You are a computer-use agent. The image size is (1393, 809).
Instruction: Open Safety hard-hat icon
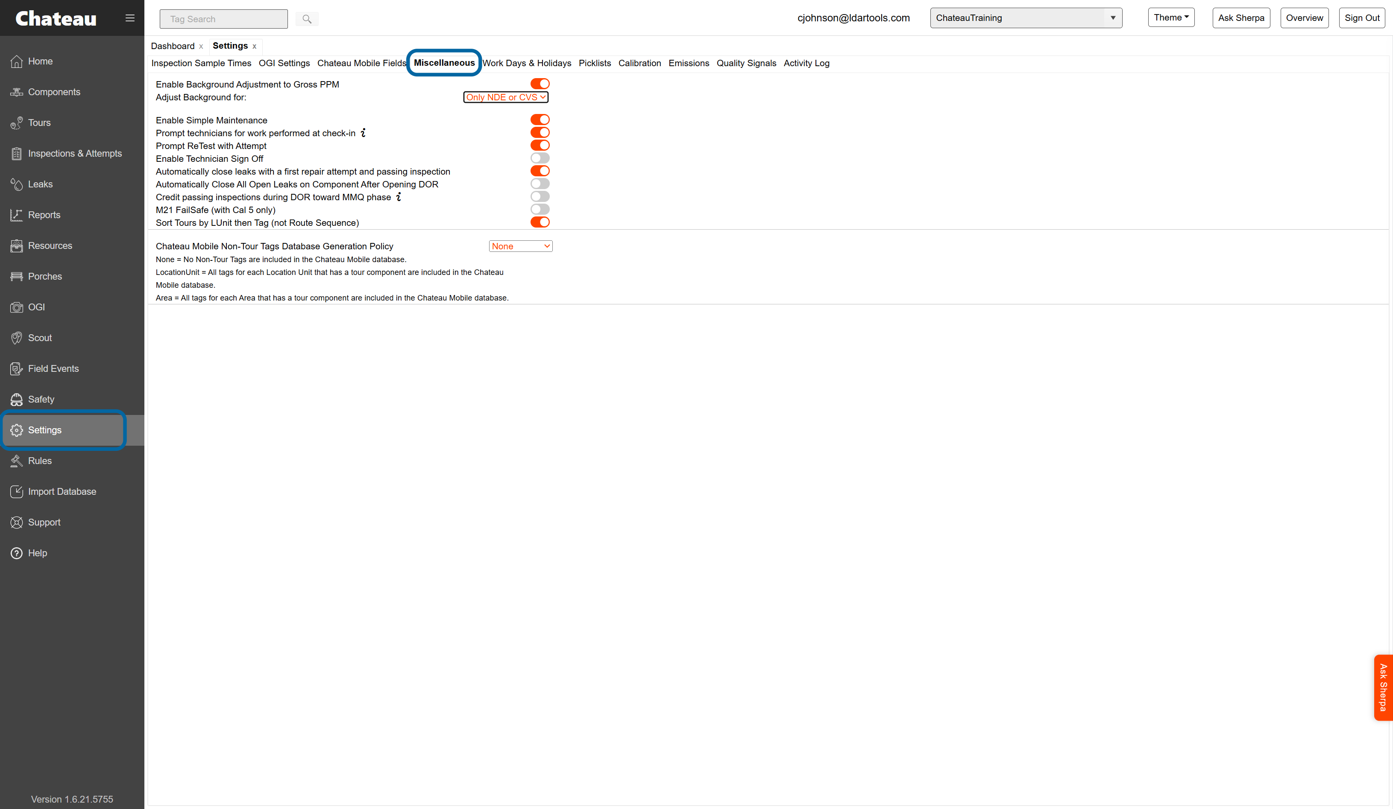pos(17,400)
